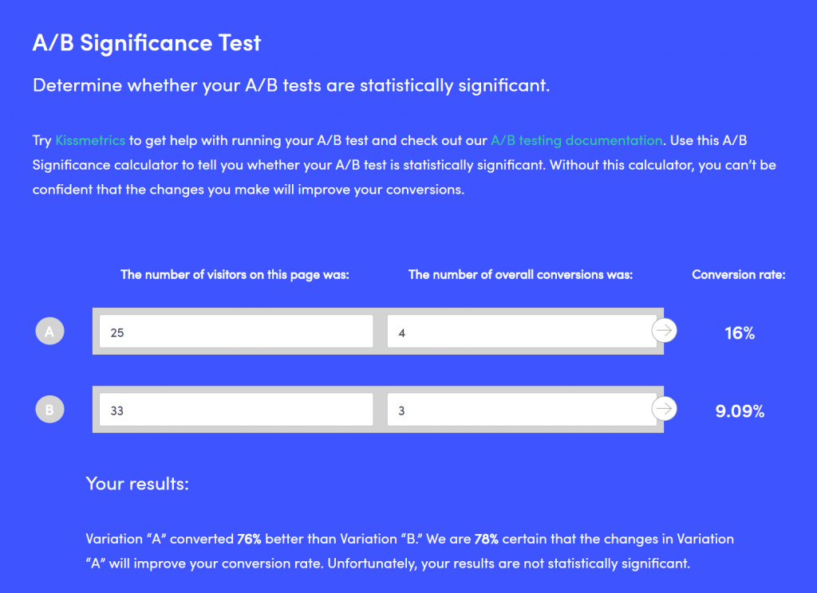The width and height of the screenshot is (817, 593).
Task: Select the A variation circle badge
Action: coord(49,331)
